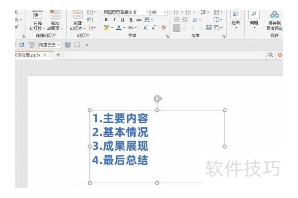
Task: Click the distribute icon in quick access toolbar
Action: [68, 45]
